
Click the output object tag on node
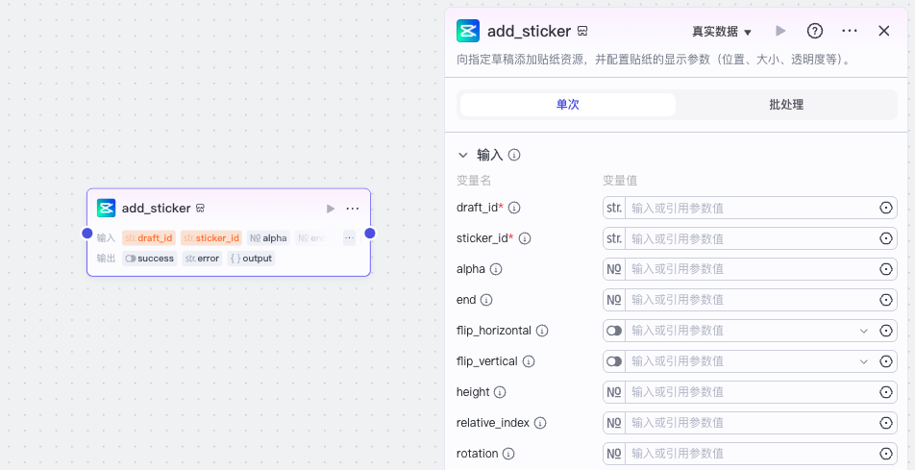click(x=251, y=259)
